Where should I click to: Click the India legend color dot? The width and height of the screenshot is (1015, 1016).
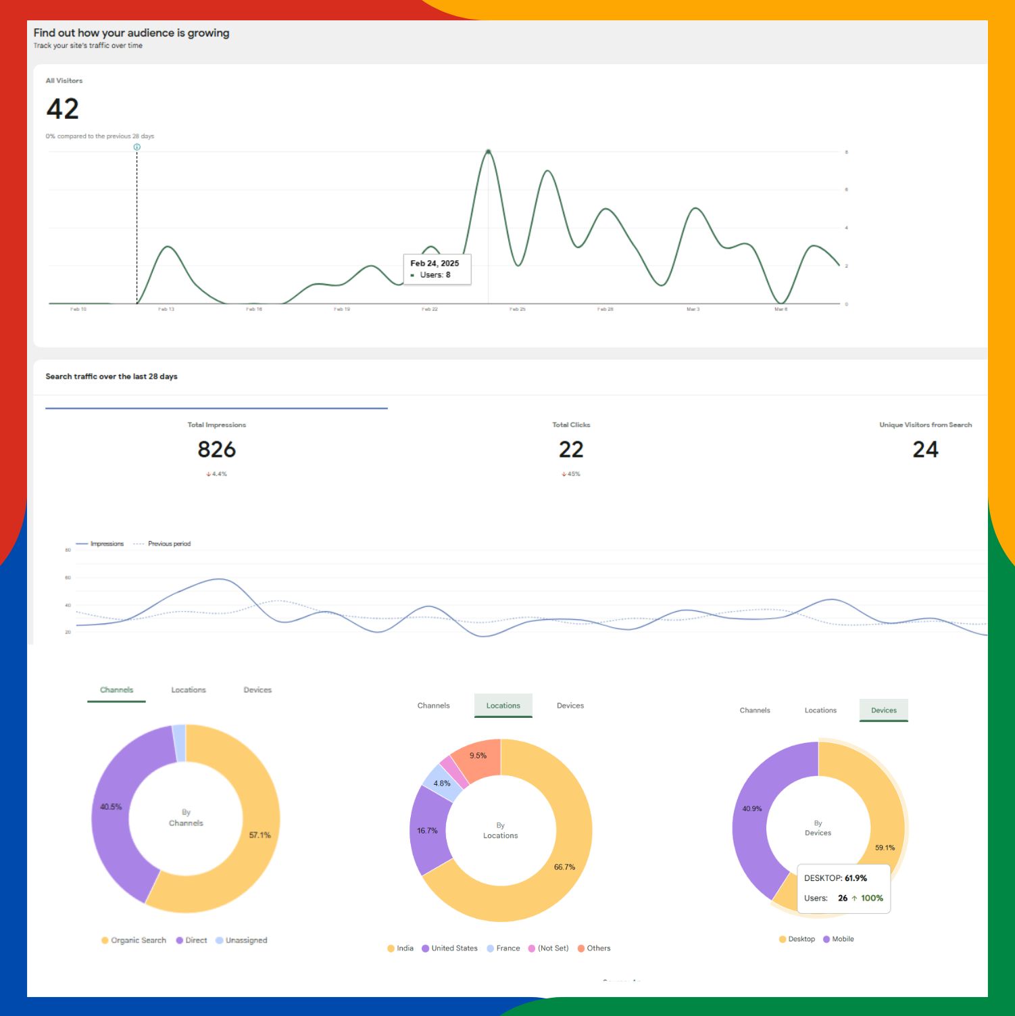click(391, 948)
